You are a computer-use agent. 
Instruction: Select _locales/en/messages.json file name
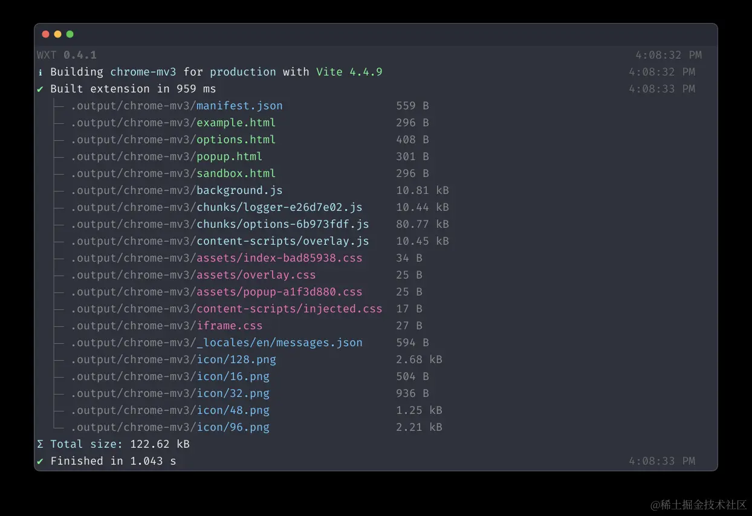(x=279, y=343)
